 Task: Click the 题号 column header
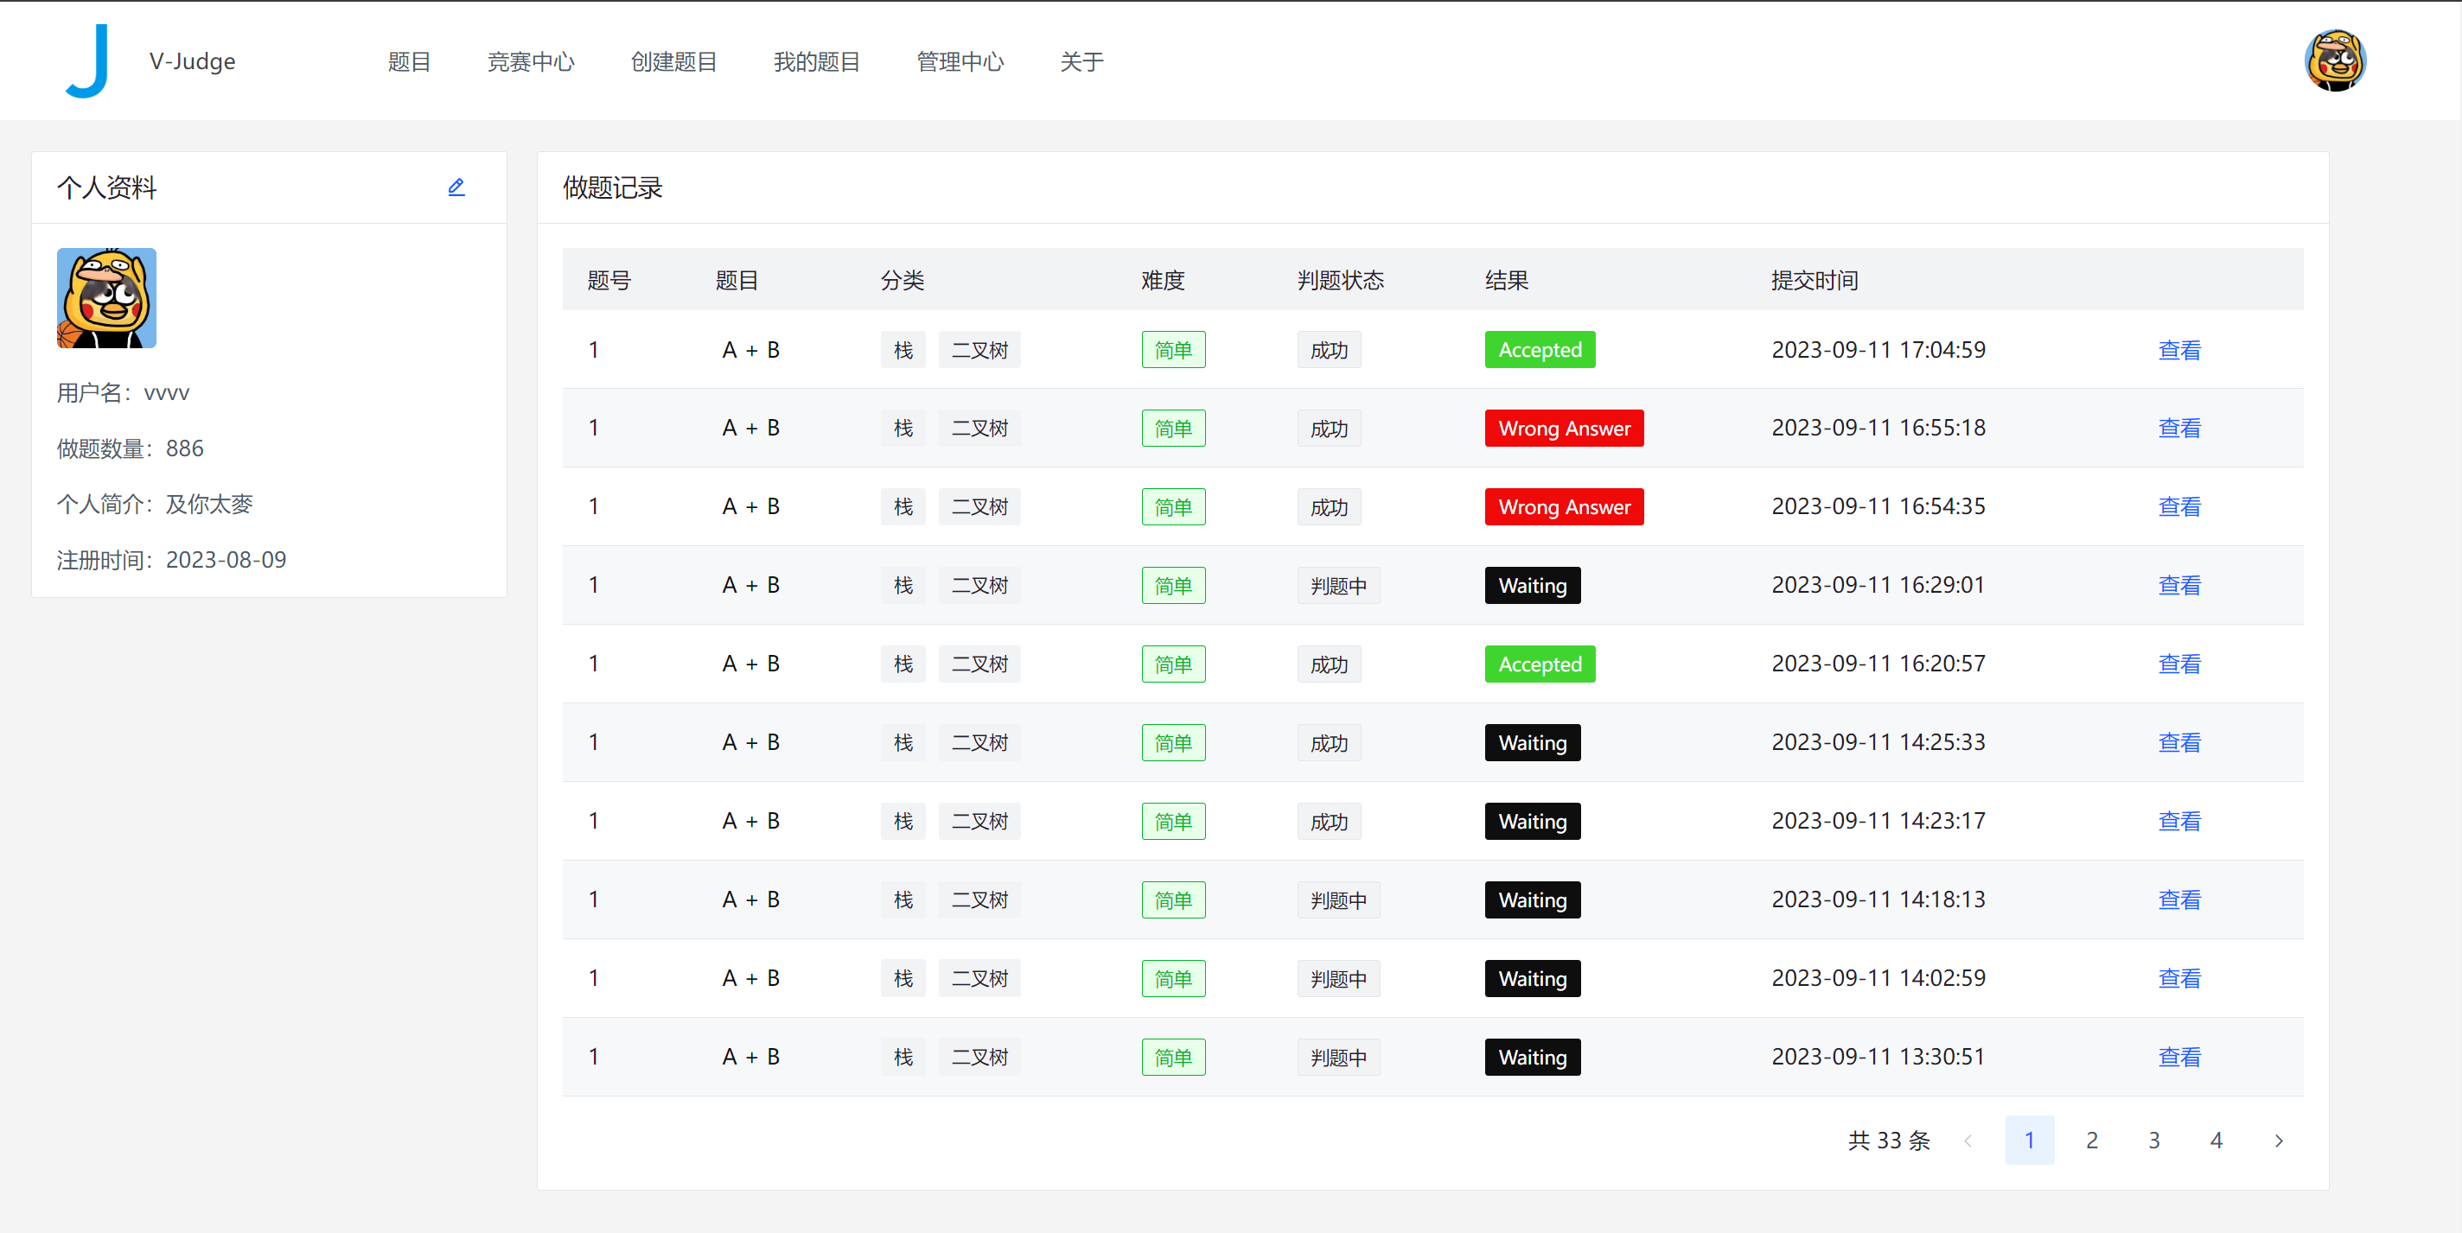click(609, 280)
